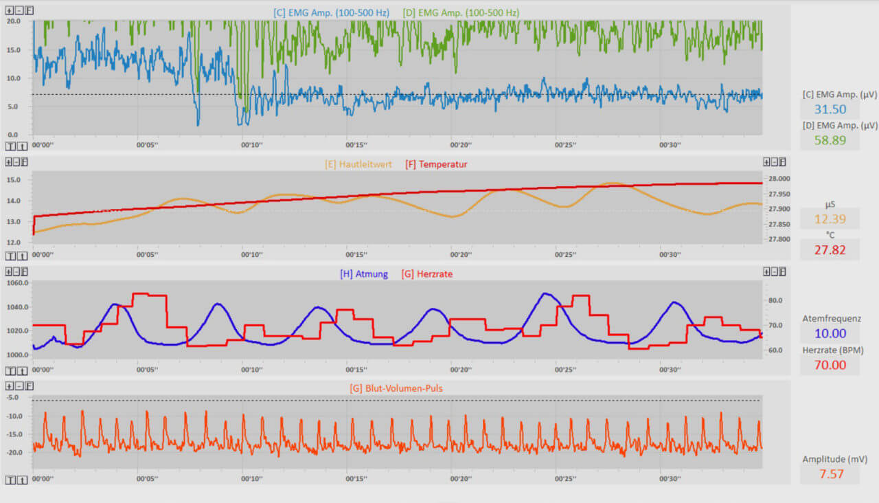The image size is (879, 503).
Task: Click the Herzrate (BPM) readout showing 70.00
Action: tap(830, 365)
